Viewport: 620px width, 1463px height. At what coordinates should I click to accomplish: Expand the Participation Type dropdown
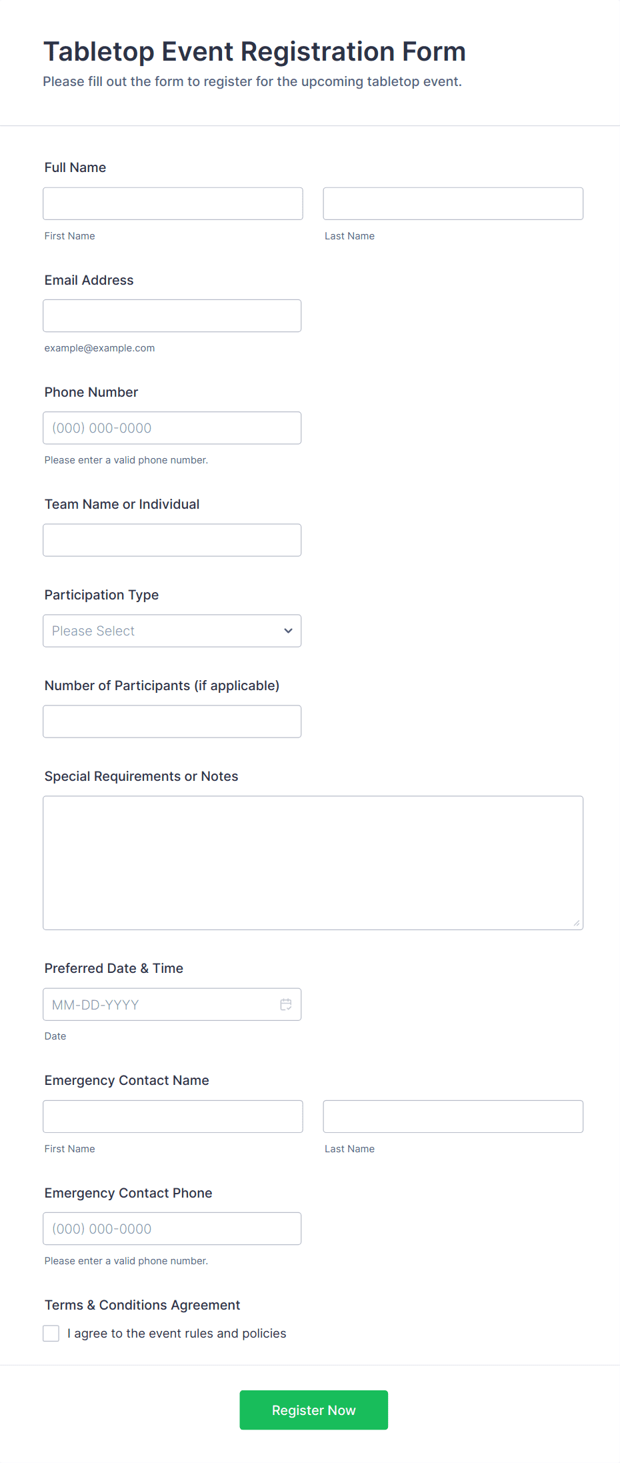[x=171, y=631]
